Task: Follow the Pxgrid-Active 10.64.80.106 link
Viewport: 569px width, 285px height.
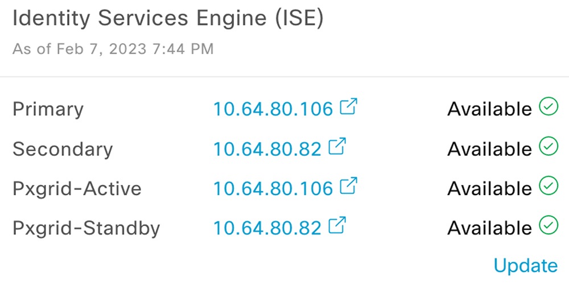Action: [273, 188]
